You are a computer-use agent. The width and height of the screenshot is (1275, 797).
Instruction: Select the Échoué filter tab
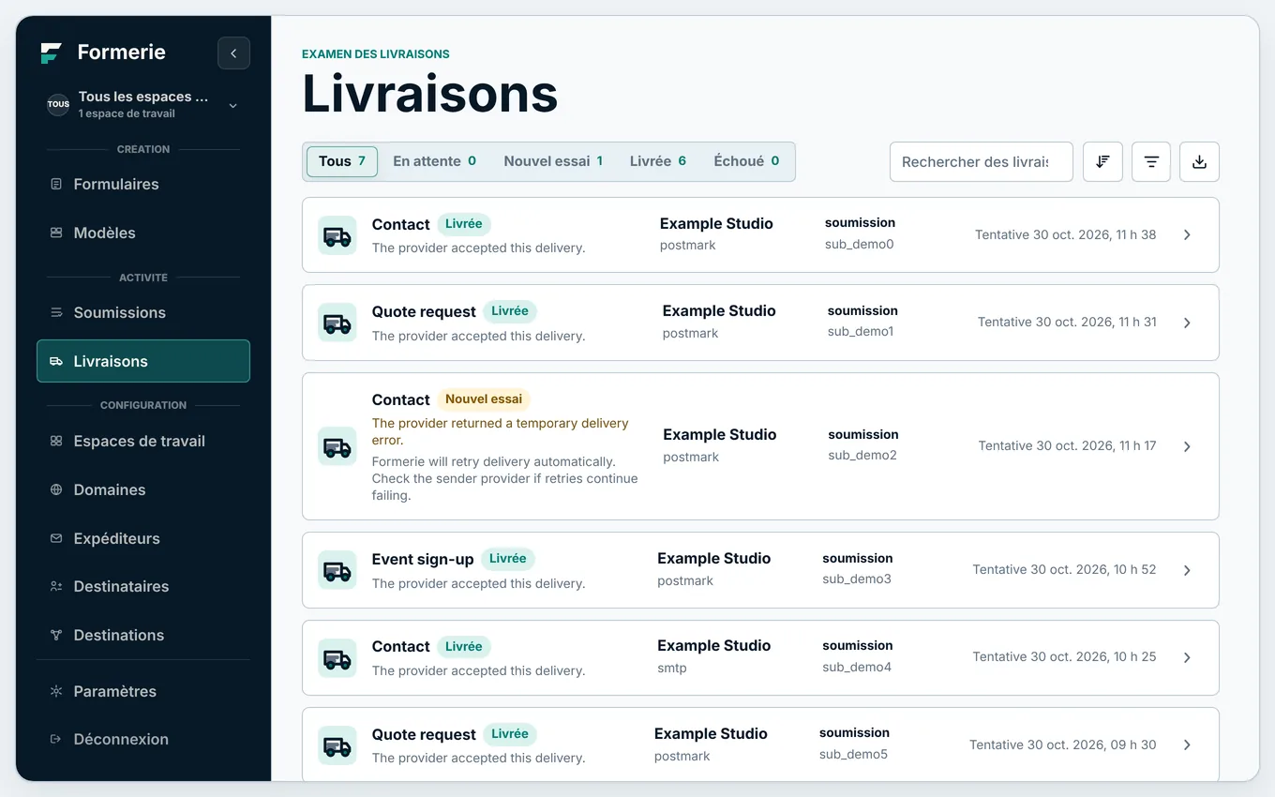[x=746, y=161]
